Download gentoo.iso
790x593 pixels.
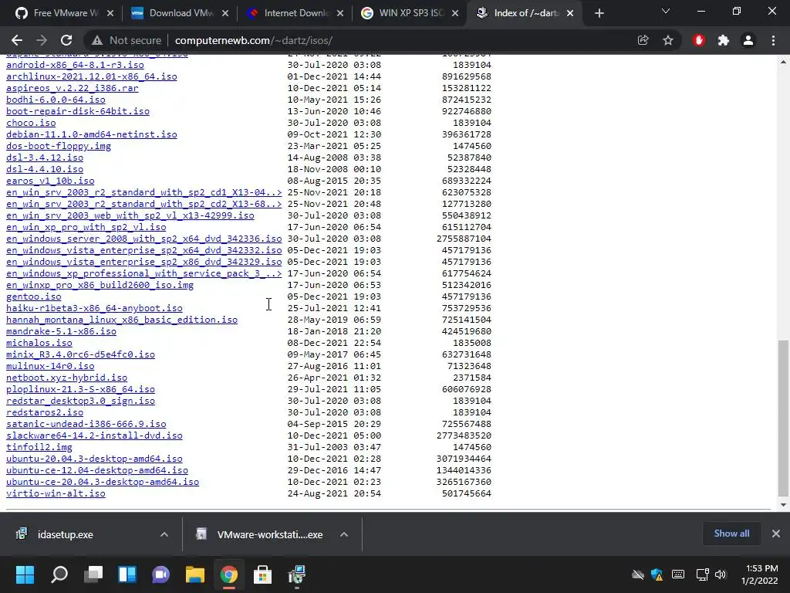33,297
